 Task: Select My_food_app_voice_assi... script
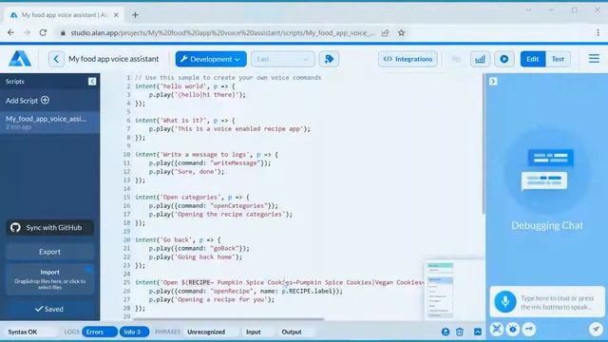49,123
